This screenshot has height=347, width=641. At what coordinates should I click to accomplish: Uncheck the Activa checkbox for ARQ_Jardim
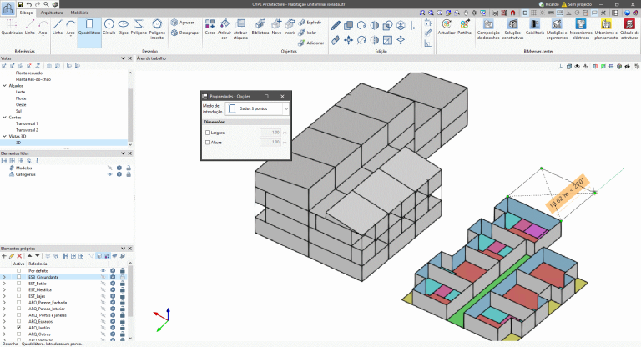18,328
